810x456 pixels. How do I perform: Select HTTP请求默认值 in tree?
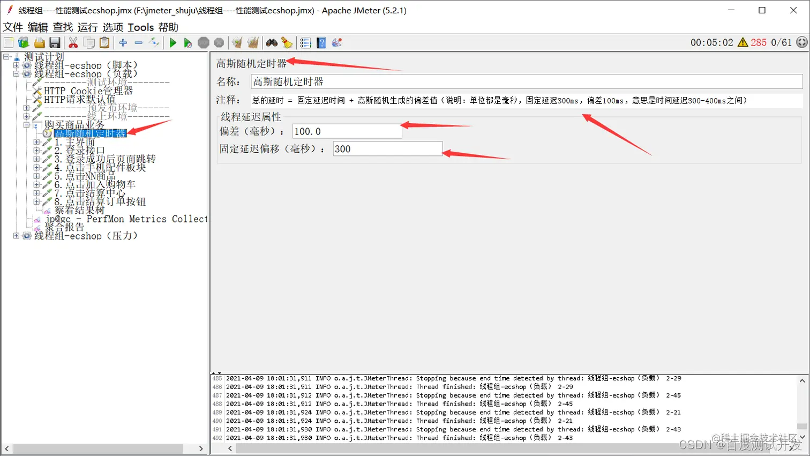(x=80, y=99)
